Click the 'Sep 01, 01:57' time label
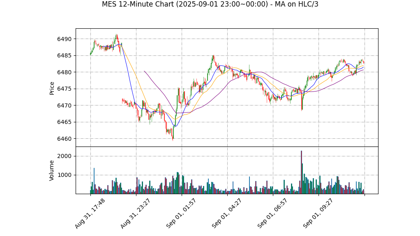The image size is (420, 236). [x=181, y=213]
